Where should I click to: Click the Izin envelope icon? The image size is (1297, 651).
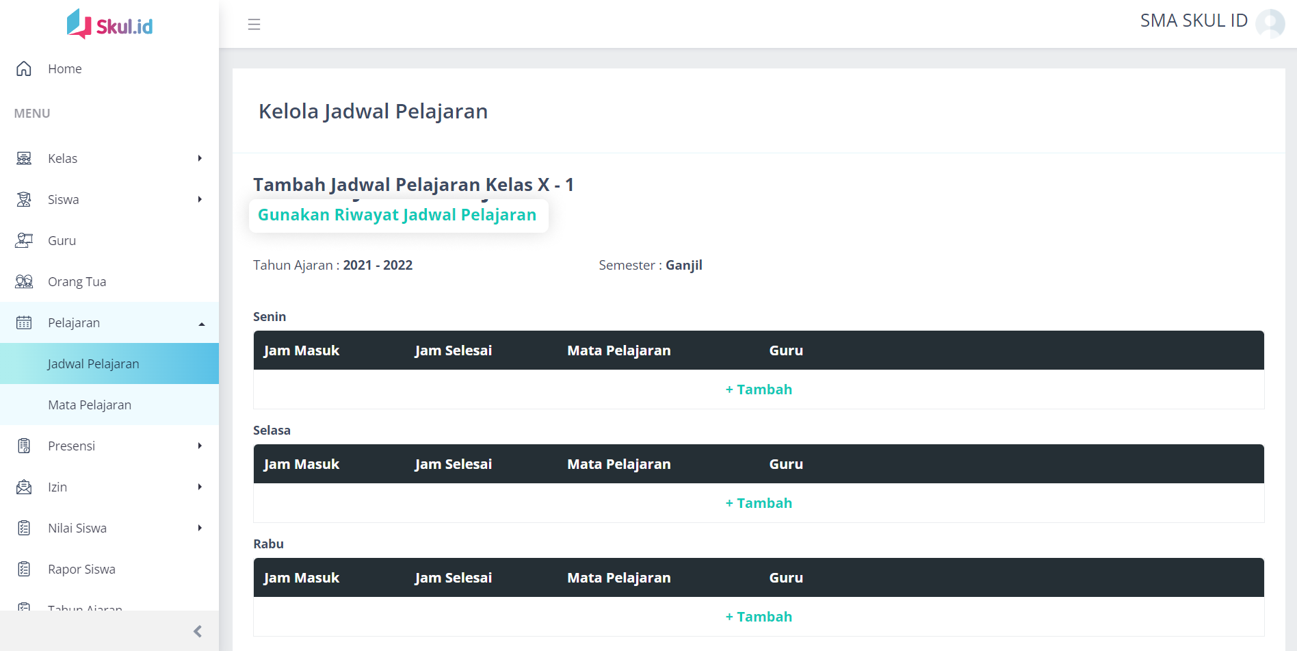(24, 487)
